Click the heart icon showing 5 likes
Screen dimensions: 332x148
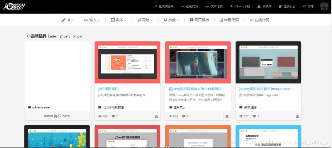tap(113, 116)
